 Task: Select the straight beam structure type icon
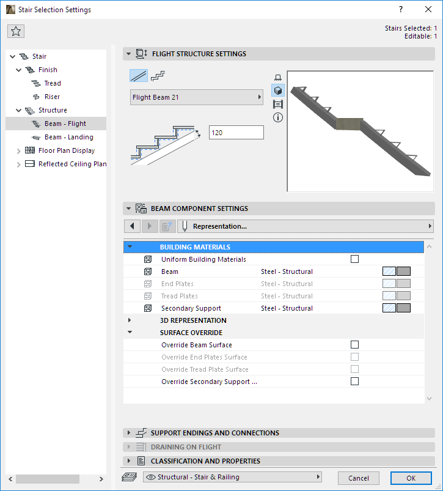click(x=139, y=76)
